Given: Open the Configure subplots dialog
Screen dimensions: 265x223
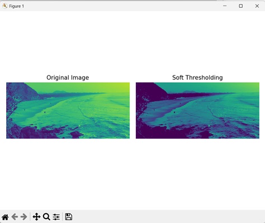Looking at the screenshot, I should 56,217.
